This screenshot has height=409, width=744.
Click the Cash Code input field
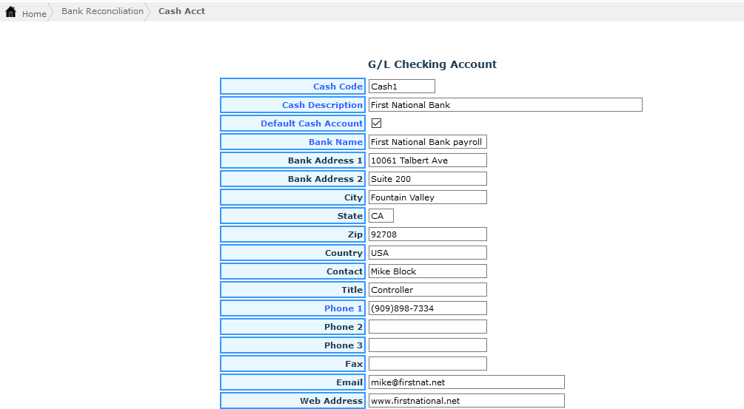401,87
